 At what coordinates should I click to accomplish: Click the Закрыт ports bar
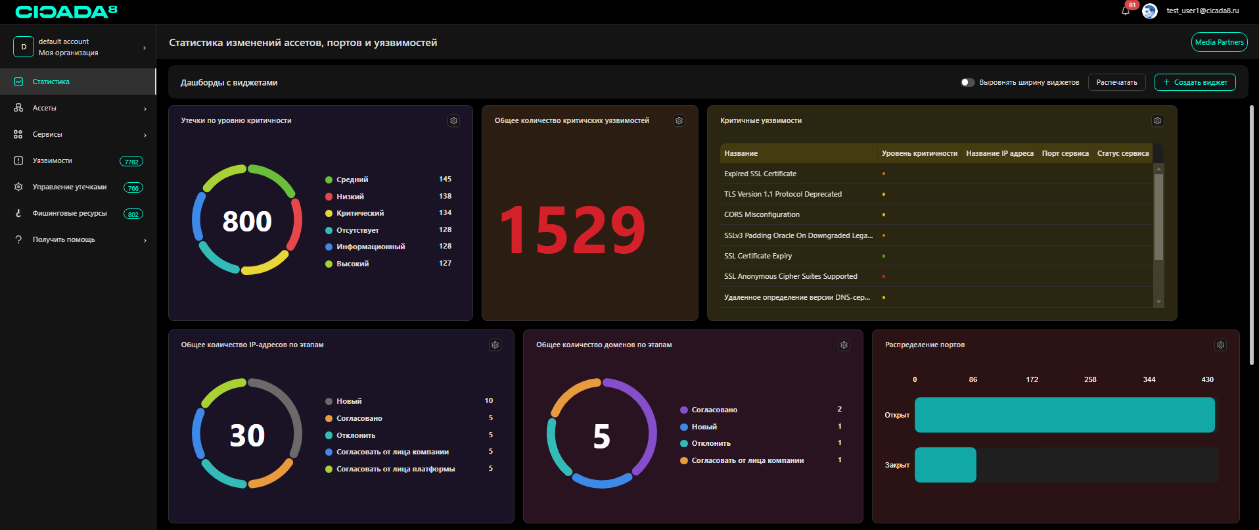click(945, 465)
